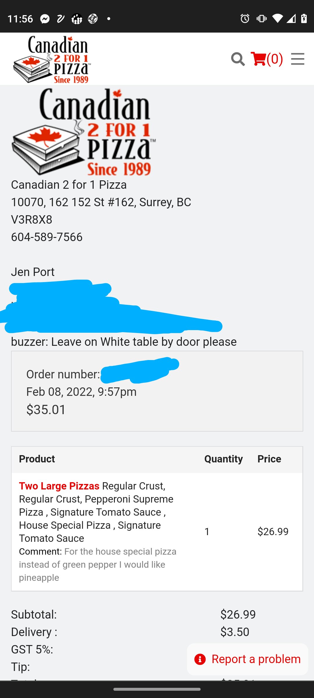The height and width of the screenshot is (698, 314).
Task: Open the shopping cart icon
Action: pos(258,59)
